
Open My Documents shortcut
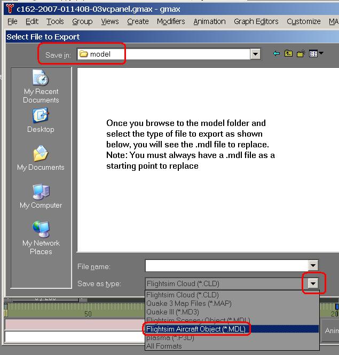tap(41, 158)
